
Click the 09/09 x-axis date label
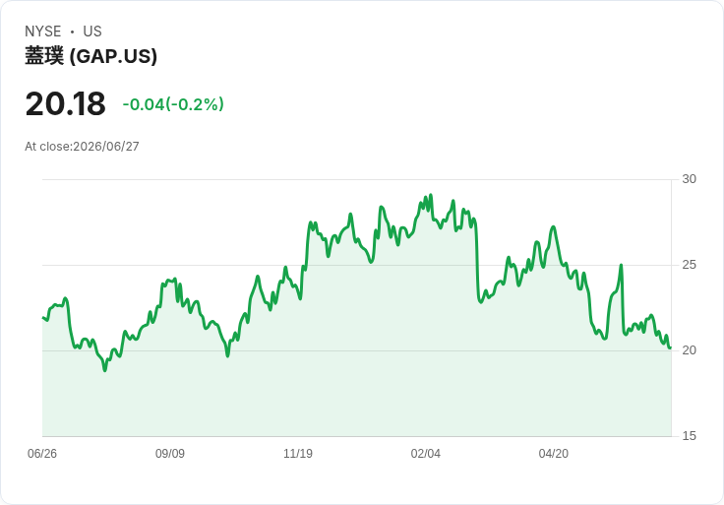tap(170, 453)
